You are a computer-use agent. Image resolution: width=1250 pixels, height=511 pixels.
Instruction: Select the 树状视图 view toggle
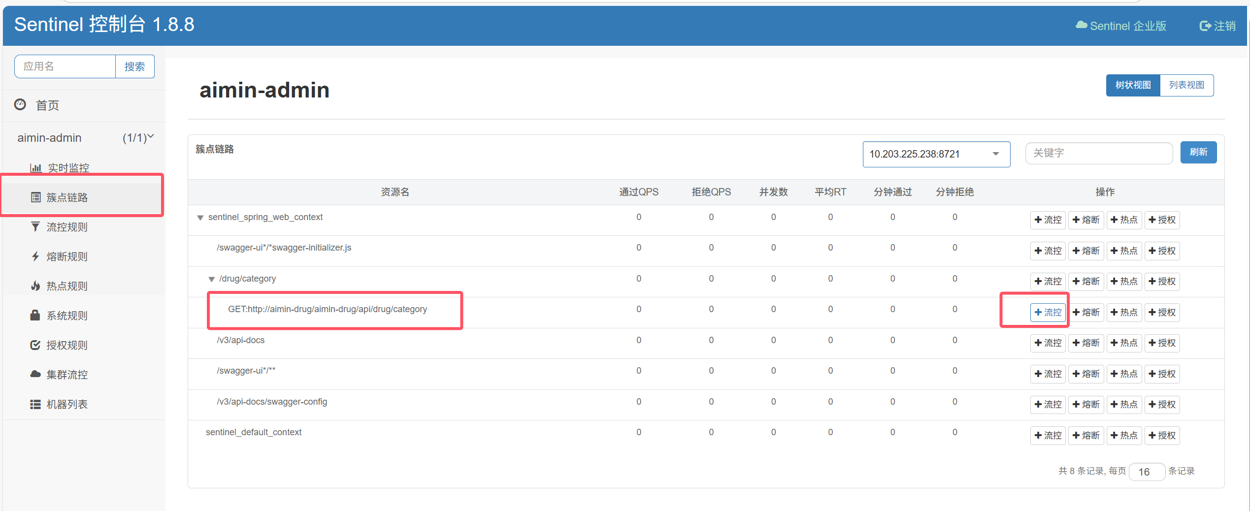[1133, 85]
